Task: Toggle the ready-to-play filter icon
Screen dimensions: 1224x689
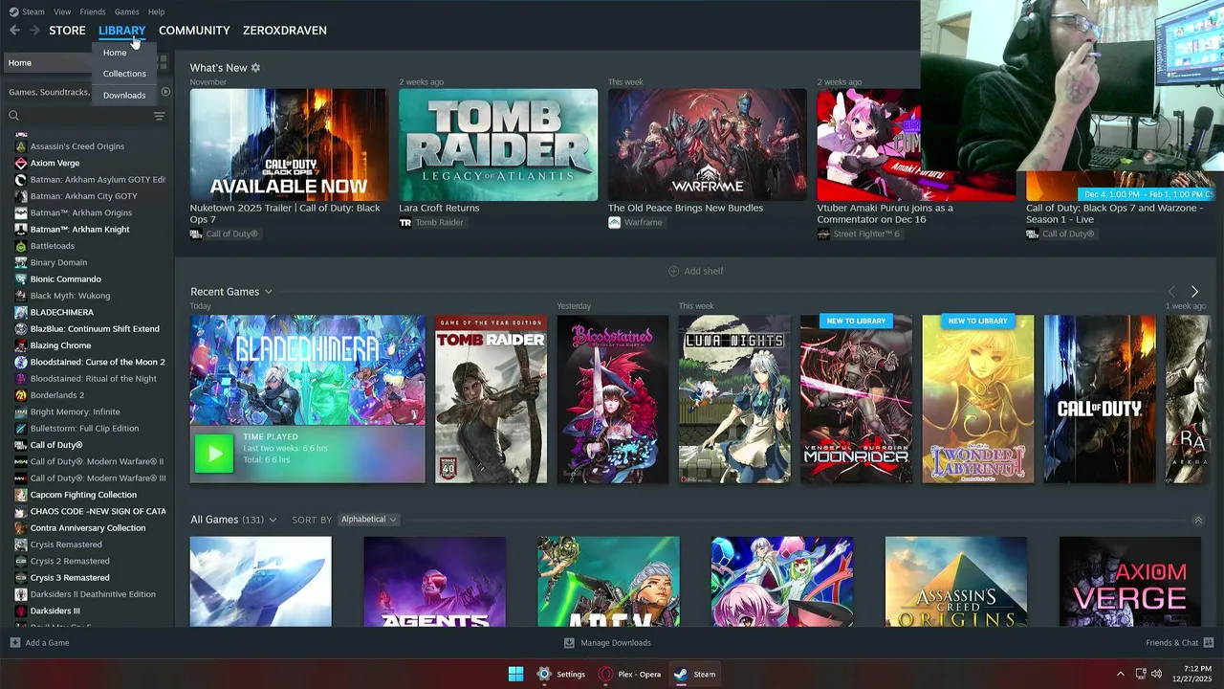Action: (x=165, y=92)
